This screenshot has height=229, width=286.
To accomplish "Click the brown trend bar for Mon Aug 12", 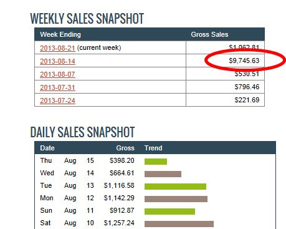I will (x=176, y=199).
